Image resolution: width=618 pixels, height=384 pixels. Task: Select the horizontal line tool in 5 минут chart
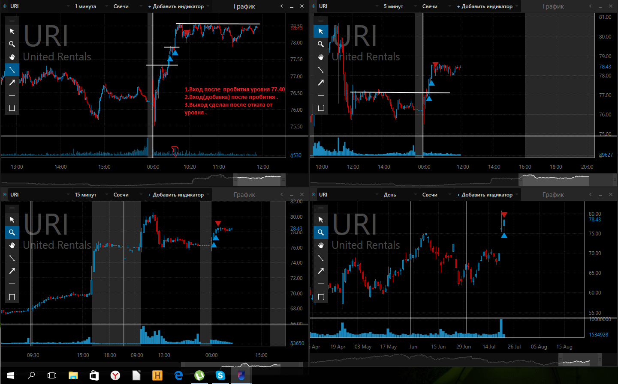click(321, 95)
